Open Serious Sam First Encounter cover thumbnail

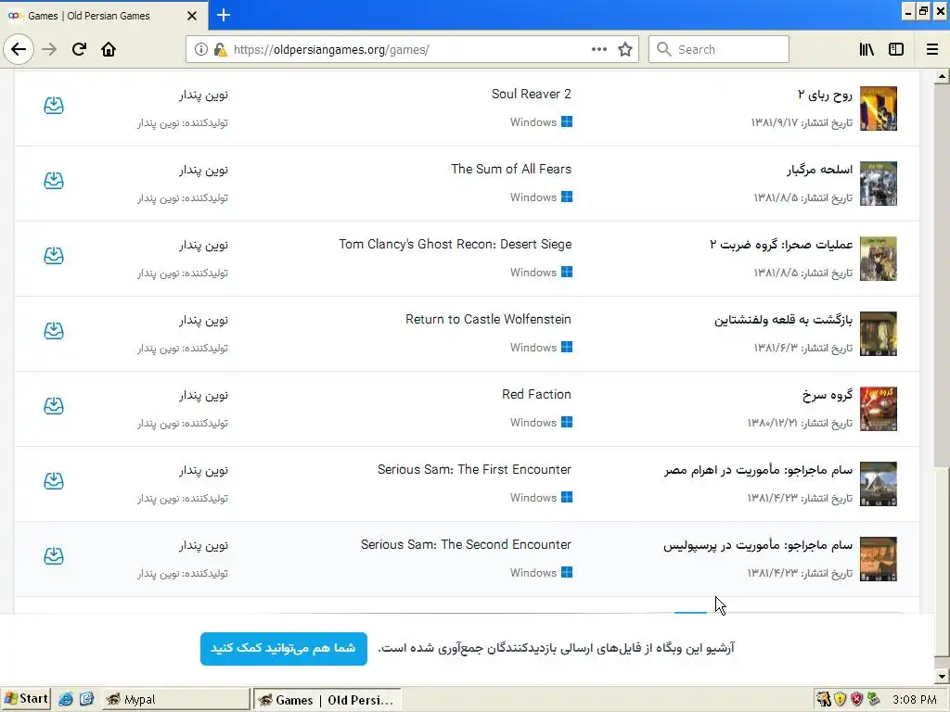pyautogui.click(x=879, y=484)
